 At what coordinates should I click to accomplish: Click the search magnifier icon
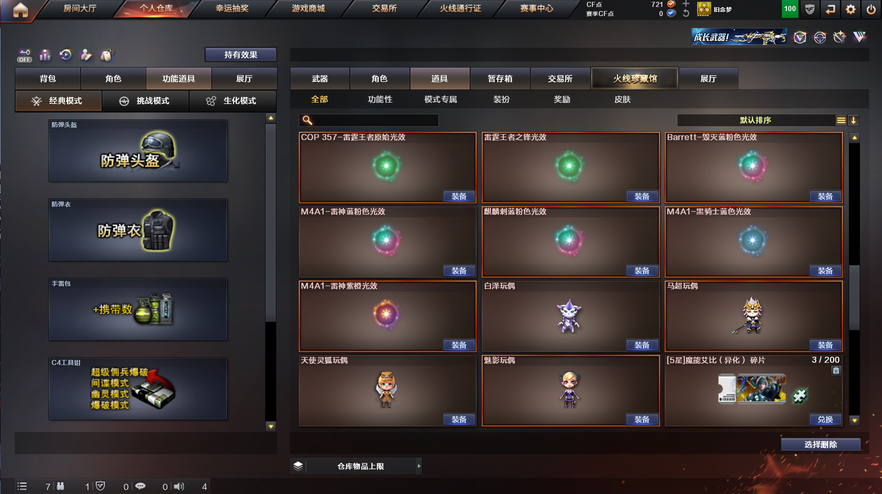point(307,120)
